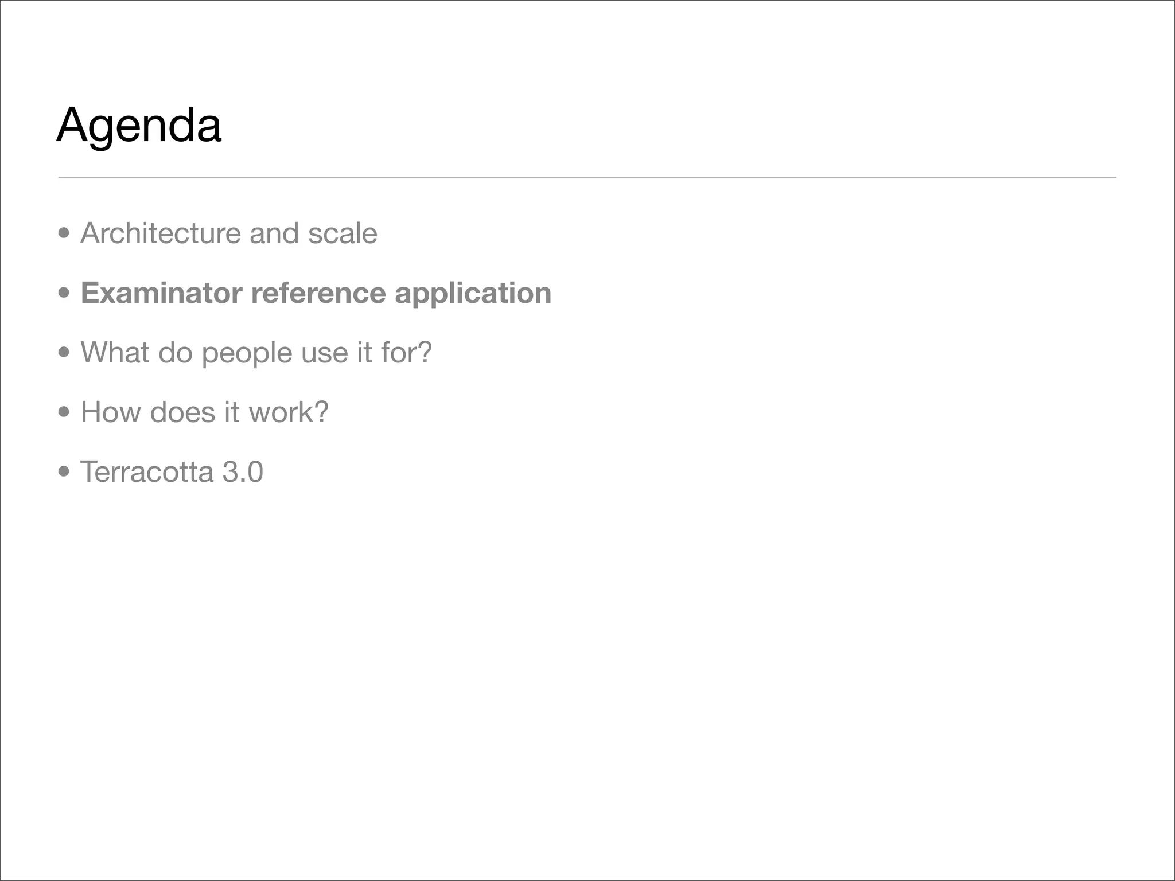1175x881 pixels.
Task: Click the word 'Terracotta' in the last bullet
Action: click(147, 471)
